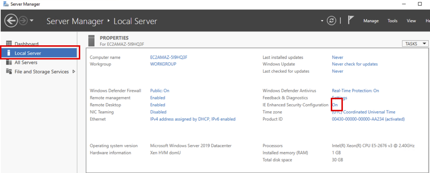
Task: Expand File and Storage Services arrow
Action: [x=74, y=72]
